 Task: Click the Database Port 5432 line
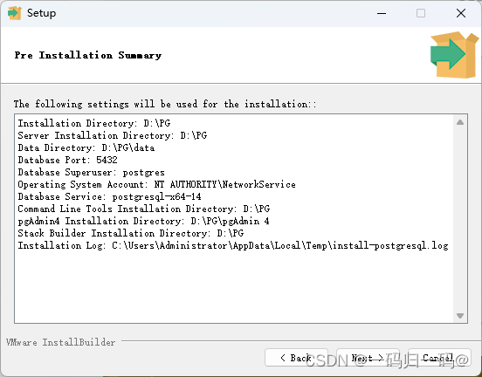point(67,160)
